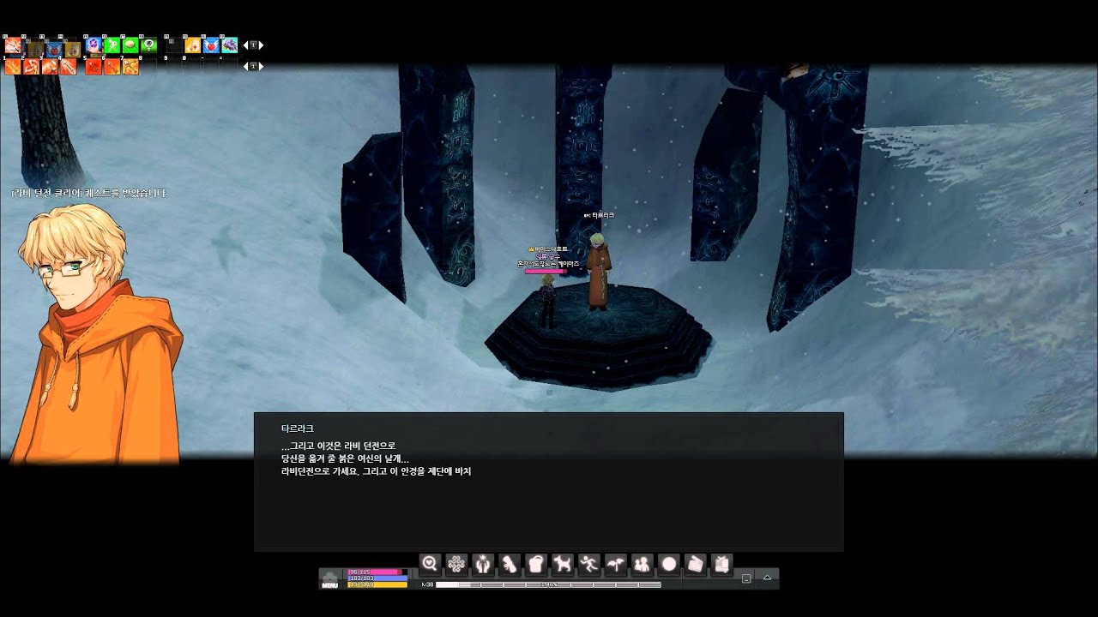The height and width of the screenshot is (617, 1098).
Task: Use the bright blue winged heart item
Action: click(211, 45)
